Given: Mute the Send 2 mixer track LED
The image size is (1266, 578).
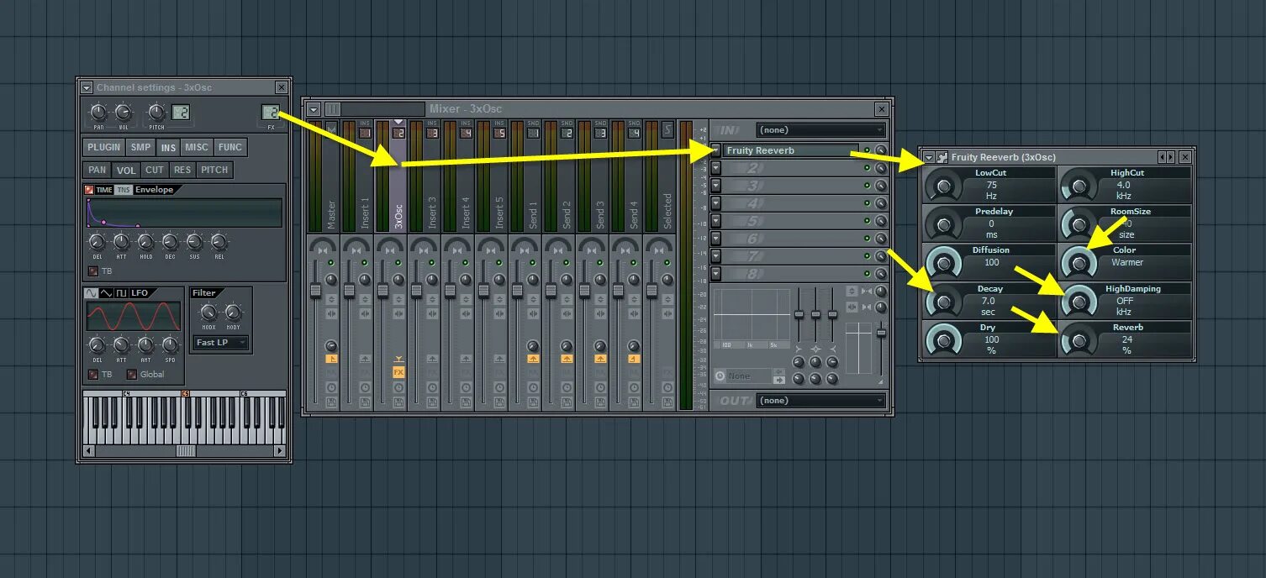Looking at the screenshot, I should 567,263.
